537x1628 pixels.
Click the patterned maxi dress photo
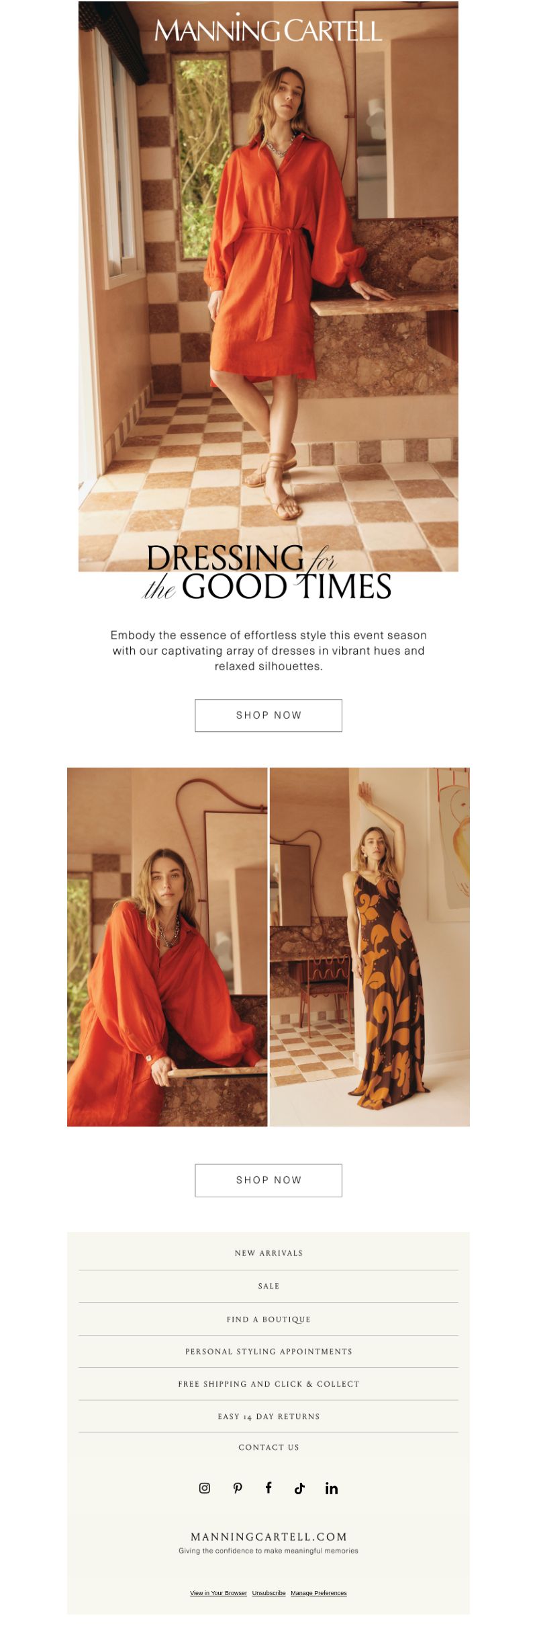(x=370, y=946)
